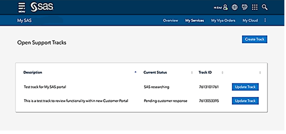Viewport: 286px width, 134px height.
Task: Sort by Description column arrow
Action: [135, 72]
